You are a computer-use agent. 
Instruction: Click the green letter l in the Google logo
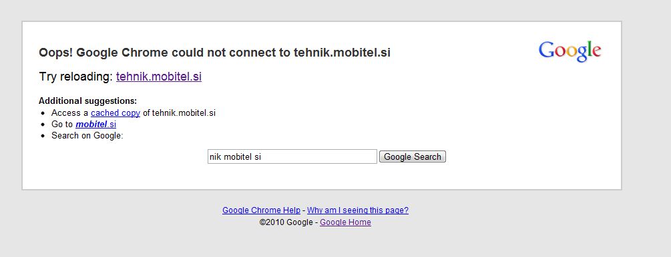click(588, 49)
